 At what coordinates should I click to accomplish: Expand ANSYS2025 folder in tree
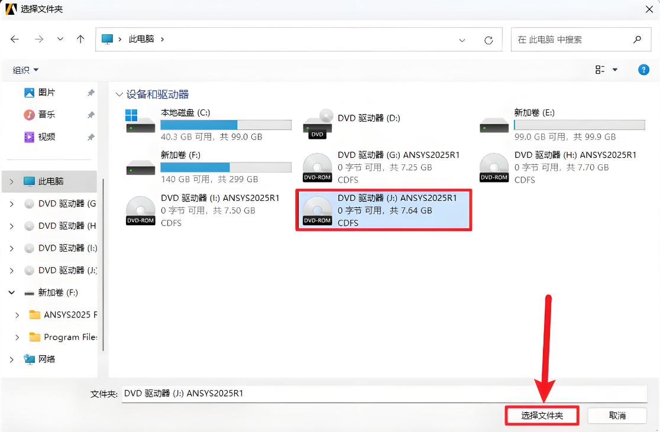[x=17, y=315]
